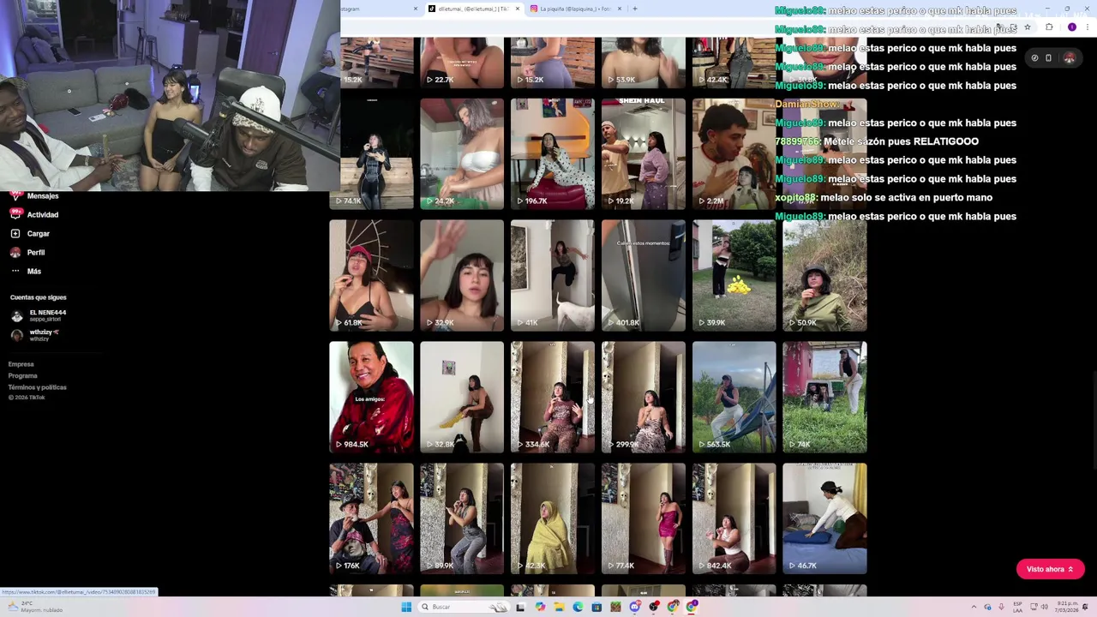Open Task View in the taskbar
Image resolution: width=1097 pixels, height=617 pixels.
coord(520,607)
